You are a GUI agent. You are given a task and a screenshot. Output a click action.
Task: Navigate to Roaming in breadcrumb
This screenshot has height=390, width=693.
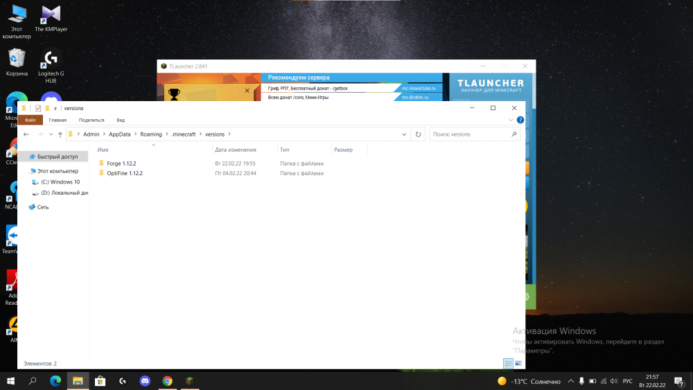(150, 134)
